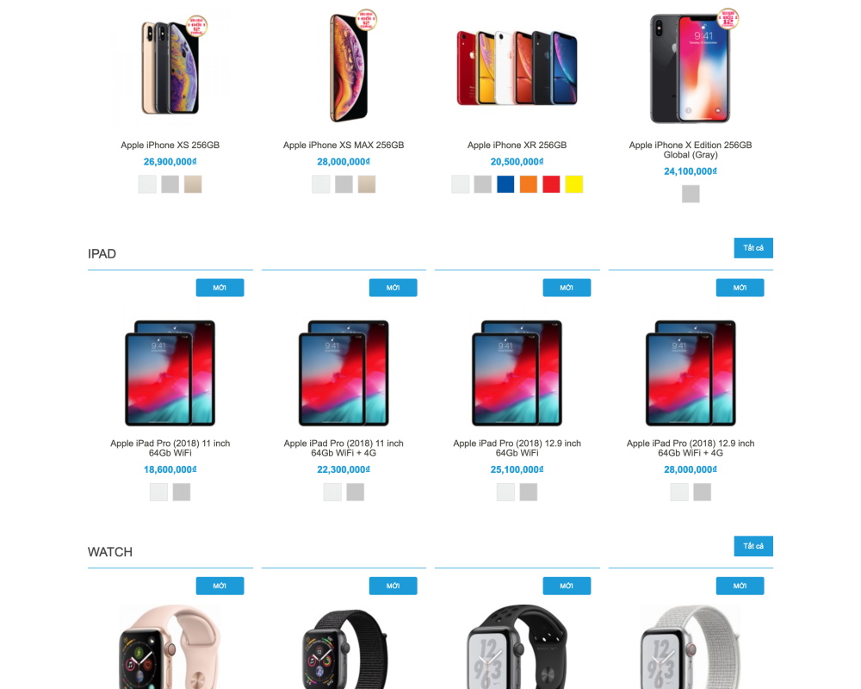Open the iPad Pro 12.9 inch 64Gb WiFi image
The height and width of the screenshot is (689, 861).
coord(517,373)
